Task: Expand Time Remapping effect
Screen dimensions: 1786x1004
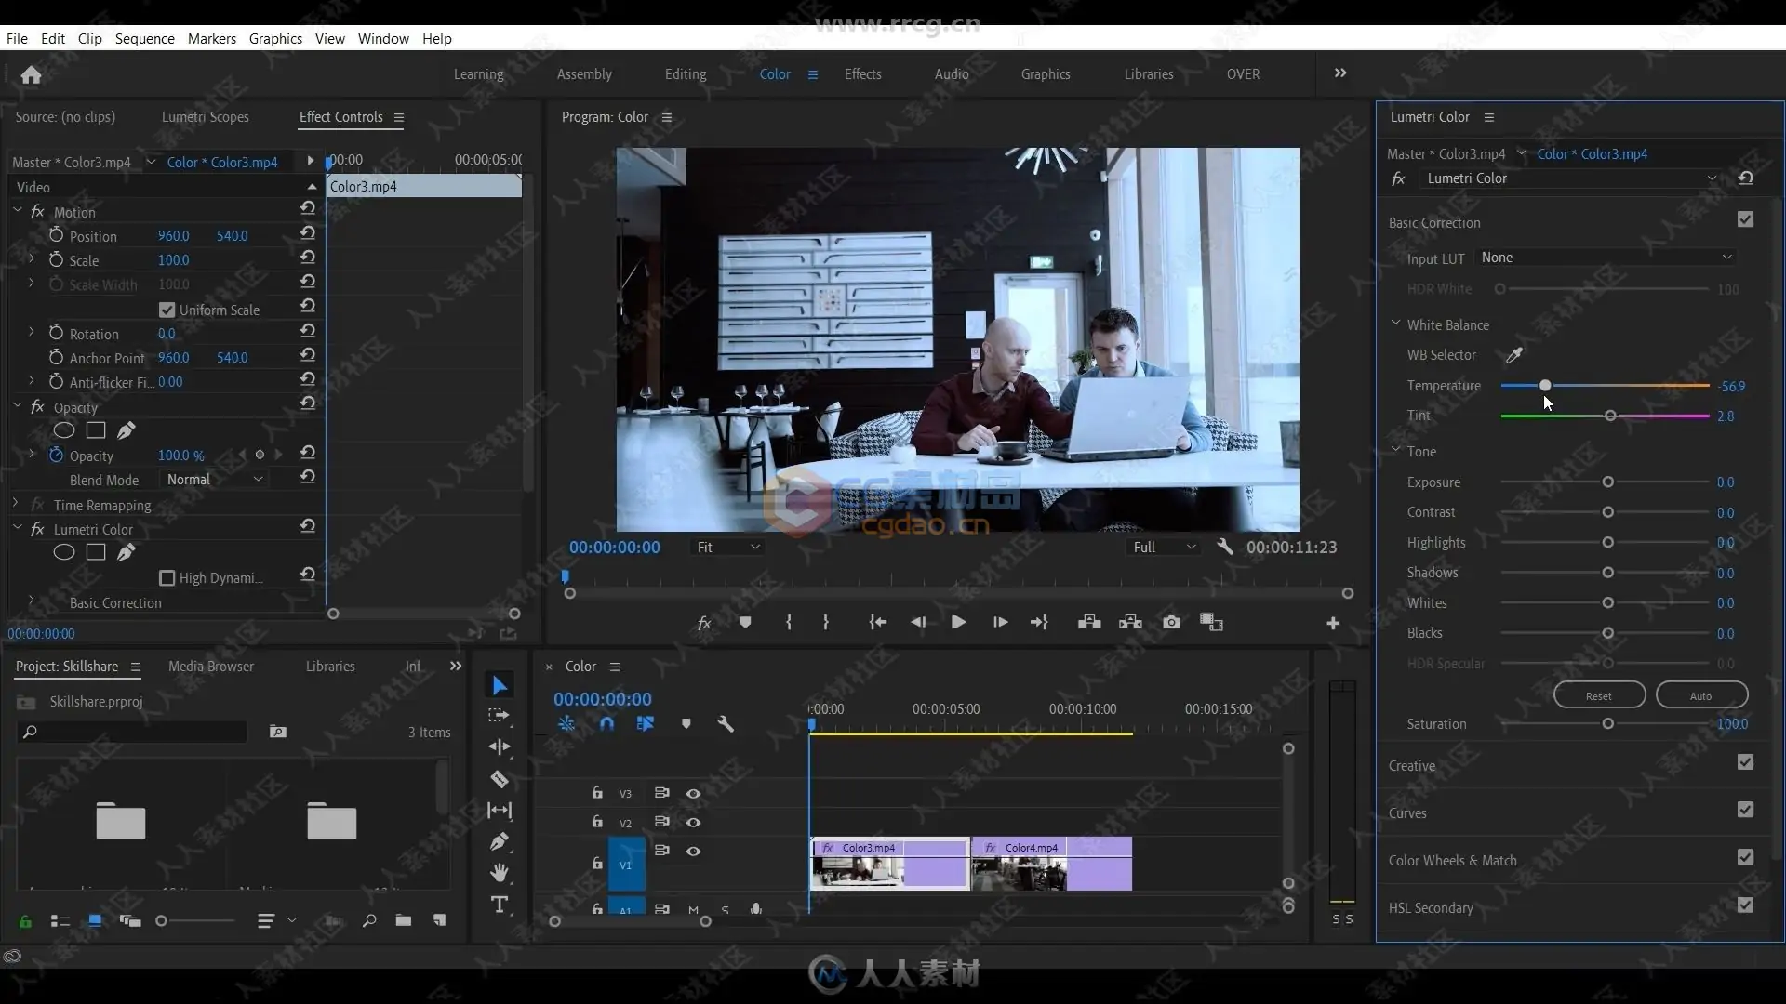Action: click(16, 504)
